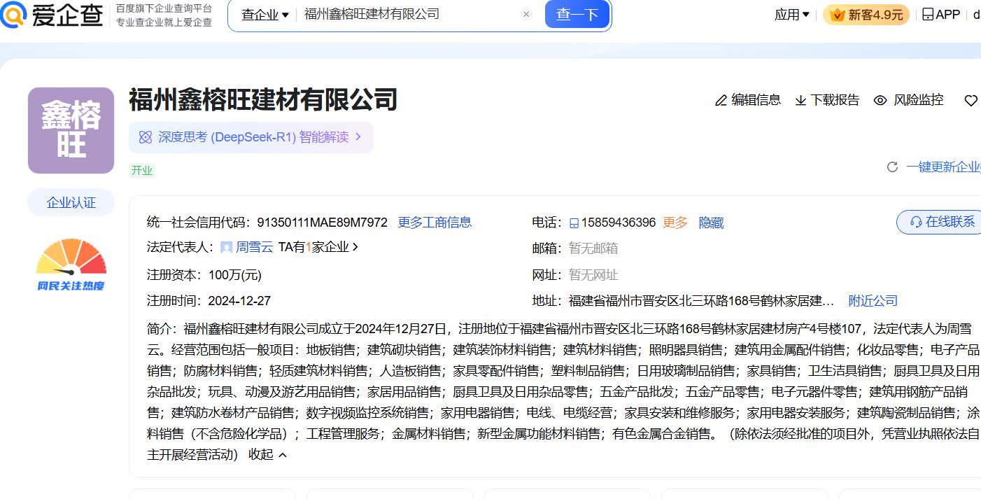Open 附近公司 link
981x499 pixels.
coord(873,301)
